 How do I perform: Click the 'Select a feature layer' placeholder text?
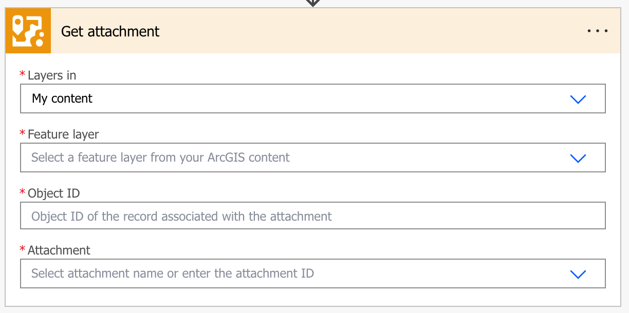160,158
